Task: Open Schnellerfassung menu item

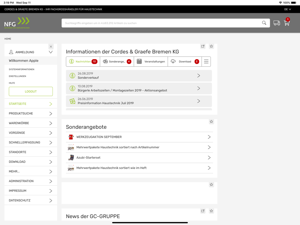Action: pyautogui.click(x=31, y=142)
